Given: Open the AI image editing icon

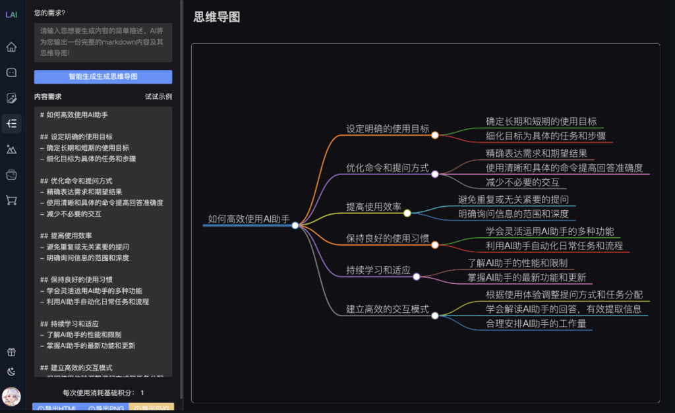Looking at the screenshot, I should click(x=11, y=98).
